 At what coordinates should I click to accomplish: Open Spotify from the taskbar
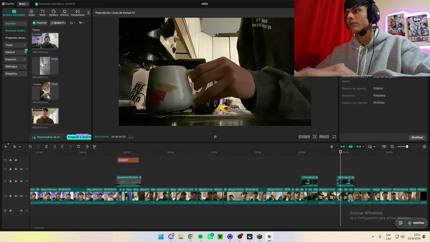(200, 237)
